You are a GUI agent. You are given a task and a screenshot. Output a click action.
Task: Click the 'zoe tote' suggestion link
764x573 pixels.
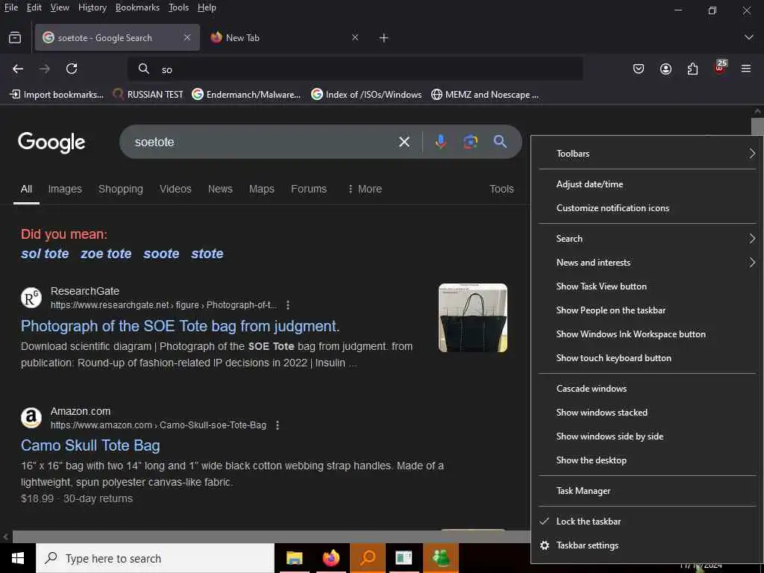pyautogui.click(x=106, y=254)
